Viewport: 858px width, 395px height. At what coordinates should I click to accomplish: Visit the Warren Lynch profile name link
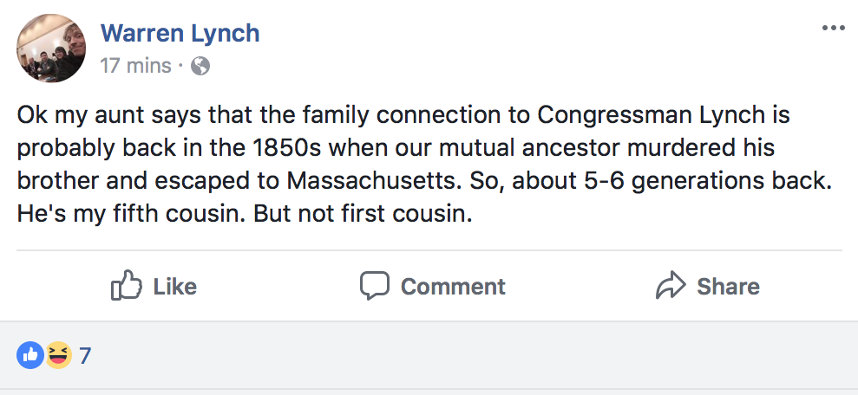click(180, 33)
